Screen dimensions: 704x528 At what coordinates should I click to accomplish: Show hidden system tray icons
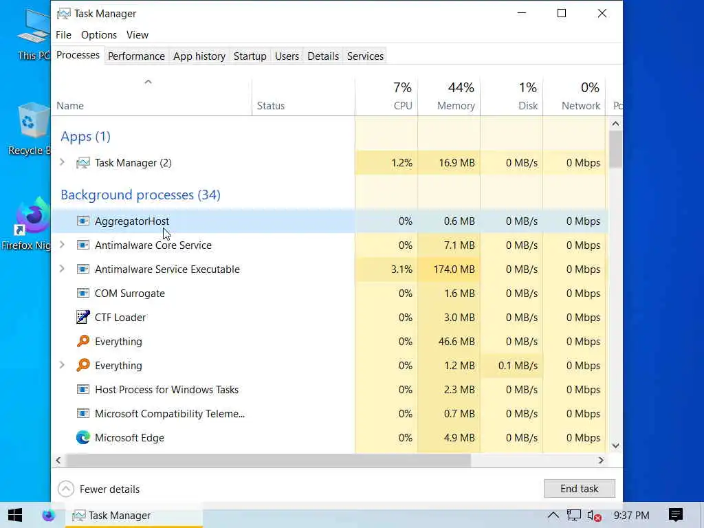pos(553,515)
